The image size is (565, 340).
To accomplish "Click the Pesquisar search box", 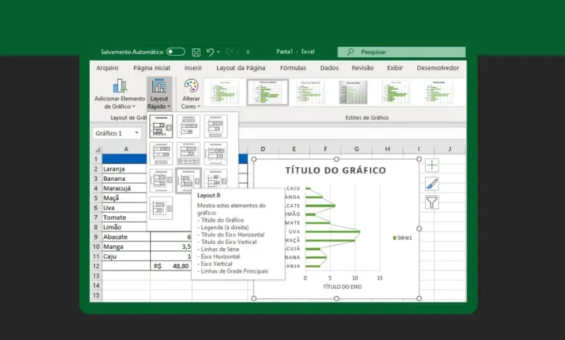I will 401,52.
